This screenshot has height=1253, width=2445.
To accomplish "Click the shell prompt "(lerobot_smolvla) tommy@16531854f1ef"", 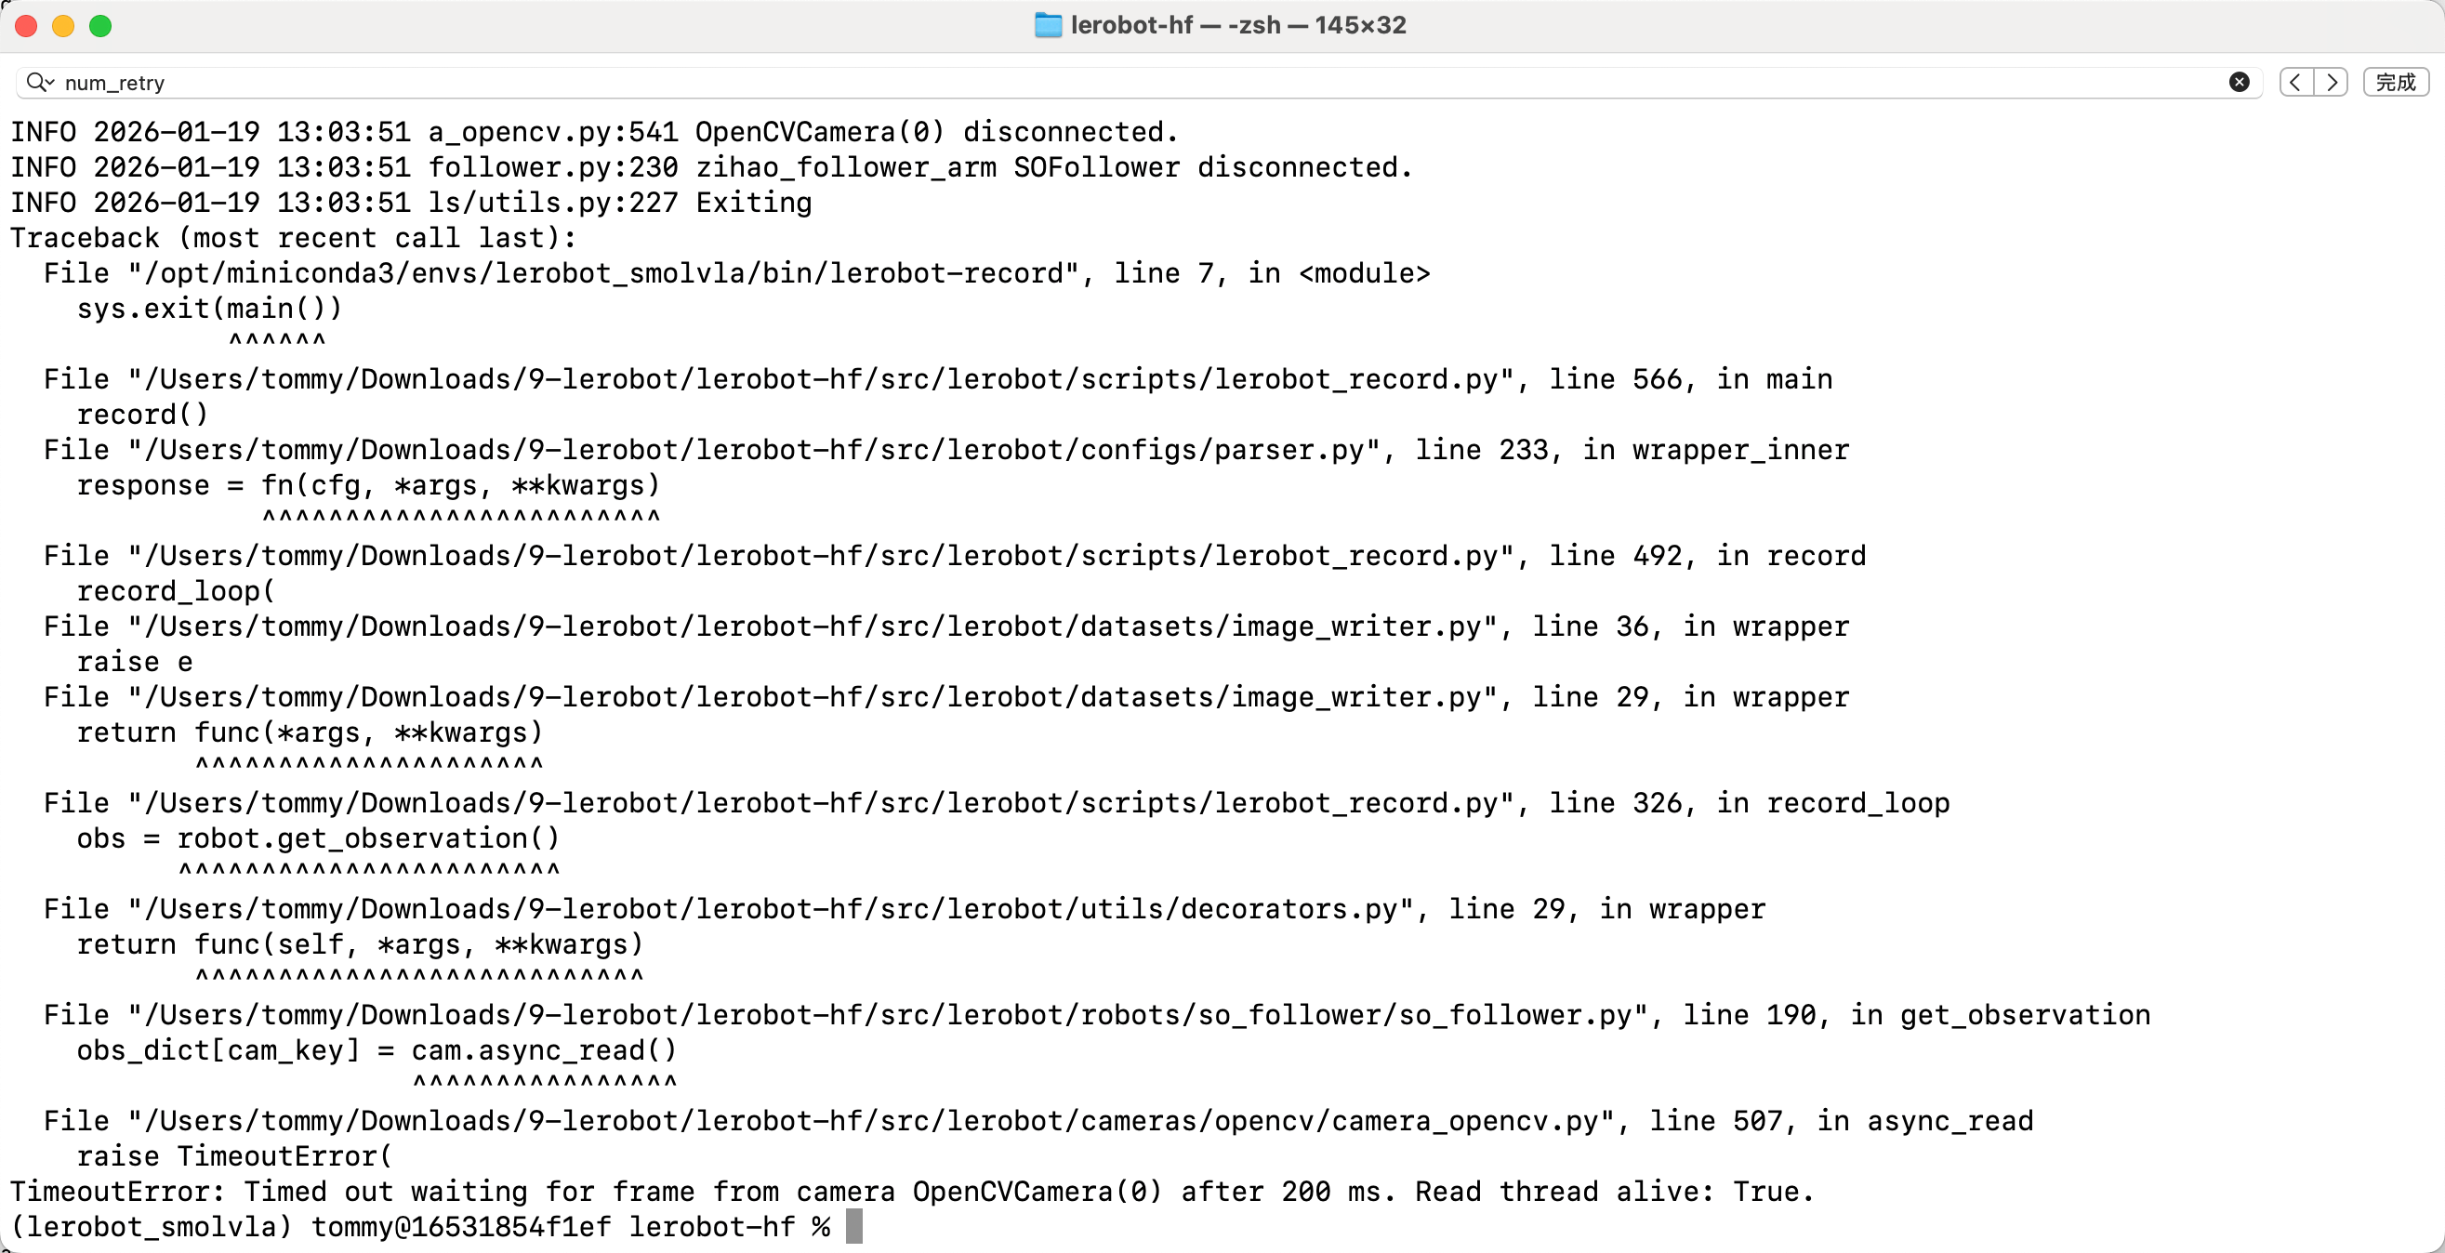I will (311, 1227).
